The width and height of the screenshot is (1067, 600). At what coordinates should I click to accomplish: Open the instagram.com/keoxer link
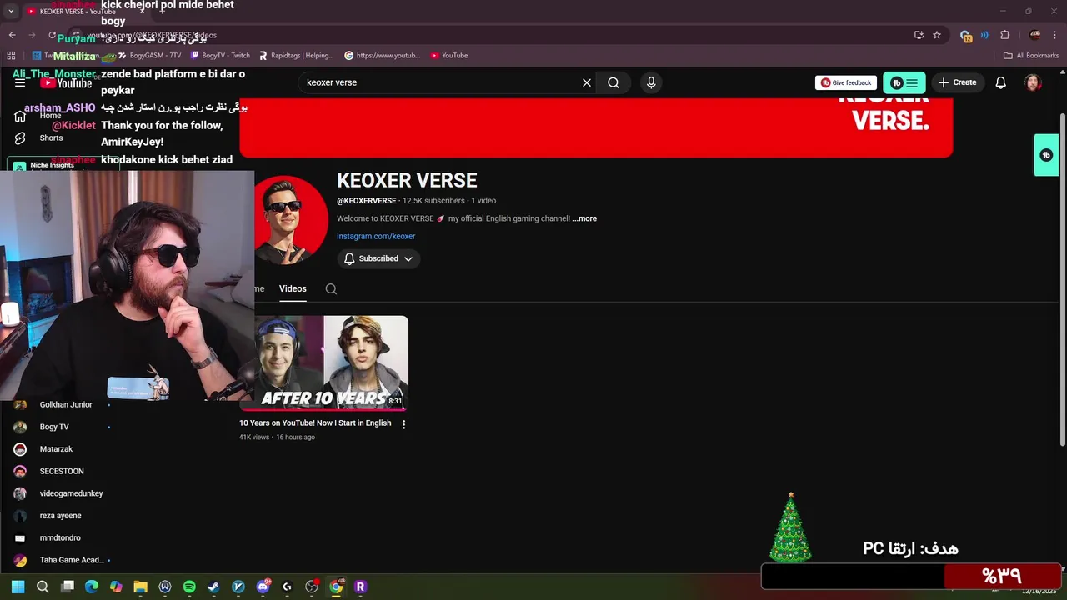click(376, 236)
